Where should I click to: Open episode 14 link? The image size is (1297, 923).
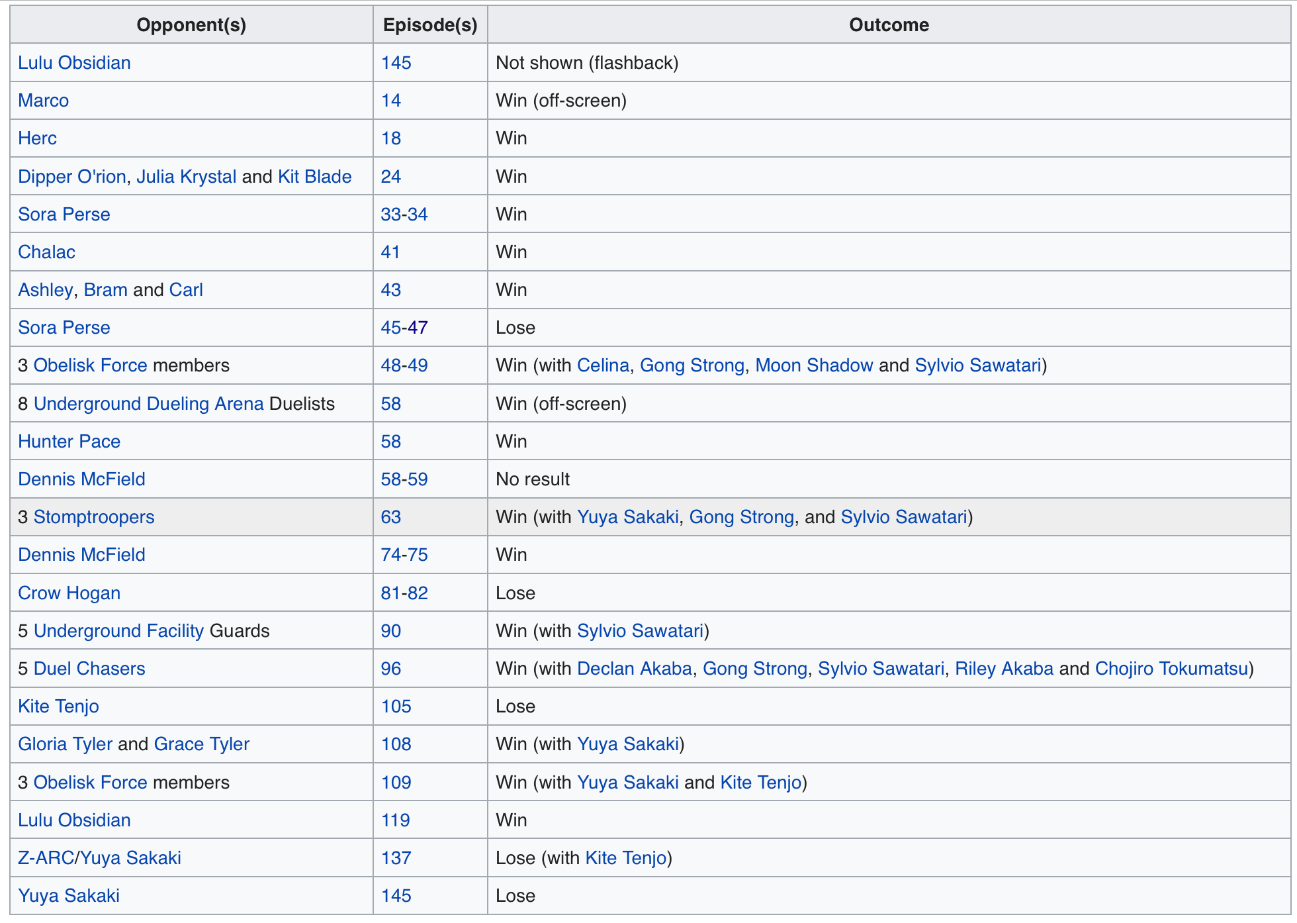point(391,101)
